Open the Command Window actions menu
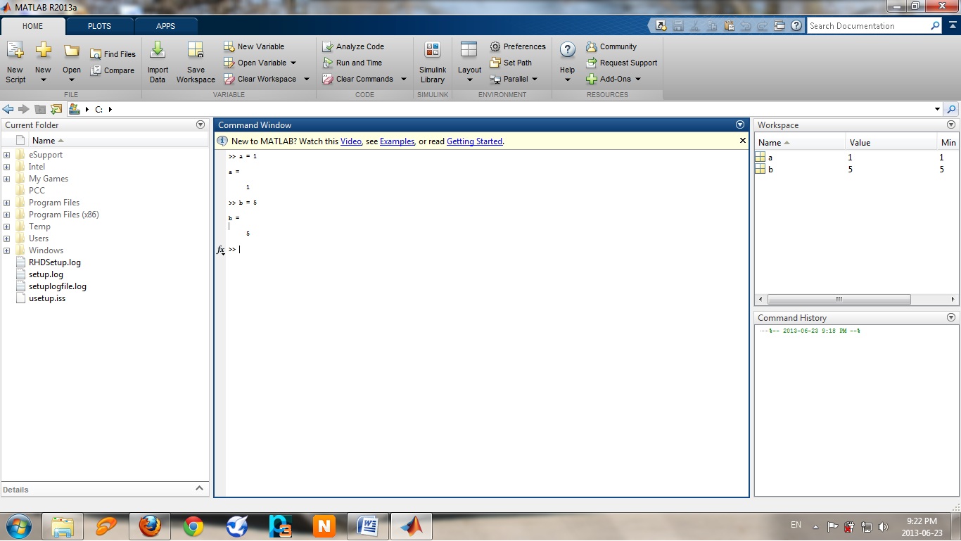This screenshot has width=961, height=541. 739,125
